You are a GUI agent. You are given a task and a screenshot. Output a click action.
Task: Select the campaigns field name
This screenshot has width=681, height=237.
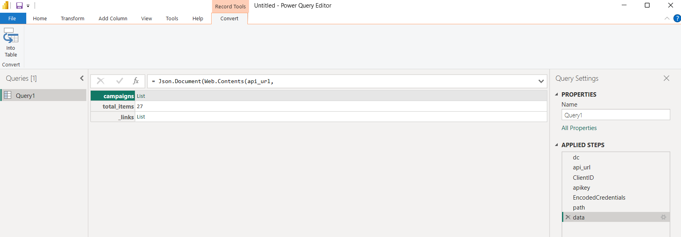click(113, 96)
